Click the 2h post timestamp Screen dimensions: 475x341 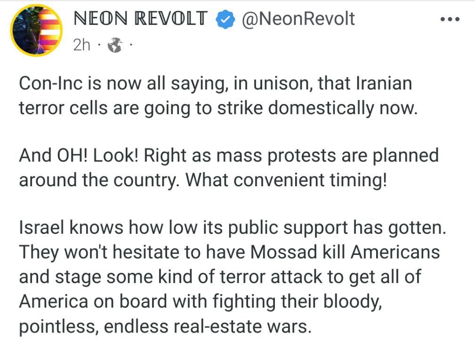click(82, 45)
